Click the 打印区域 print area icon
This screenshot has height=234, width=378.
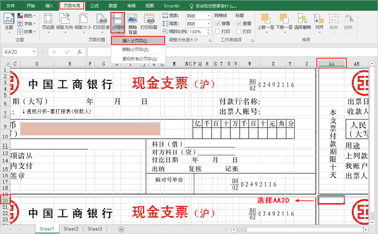[x=101, y=18]
